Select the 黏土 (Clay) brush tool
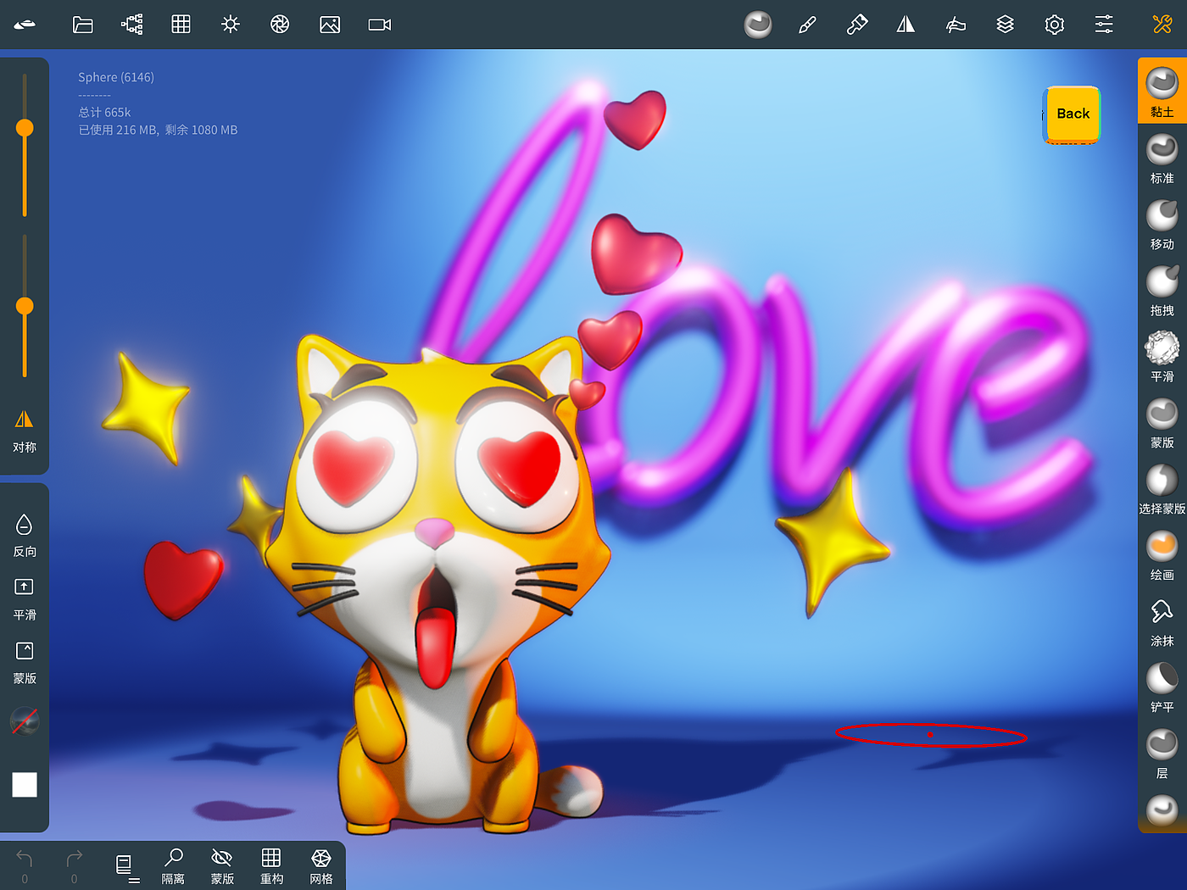 click(1162, 90)
